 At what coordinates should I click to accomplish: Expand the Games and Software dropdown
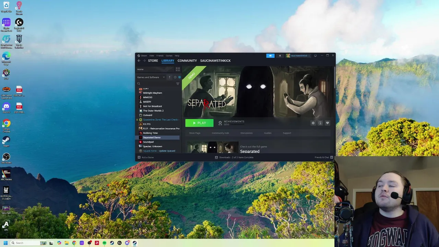click(151, 77)
